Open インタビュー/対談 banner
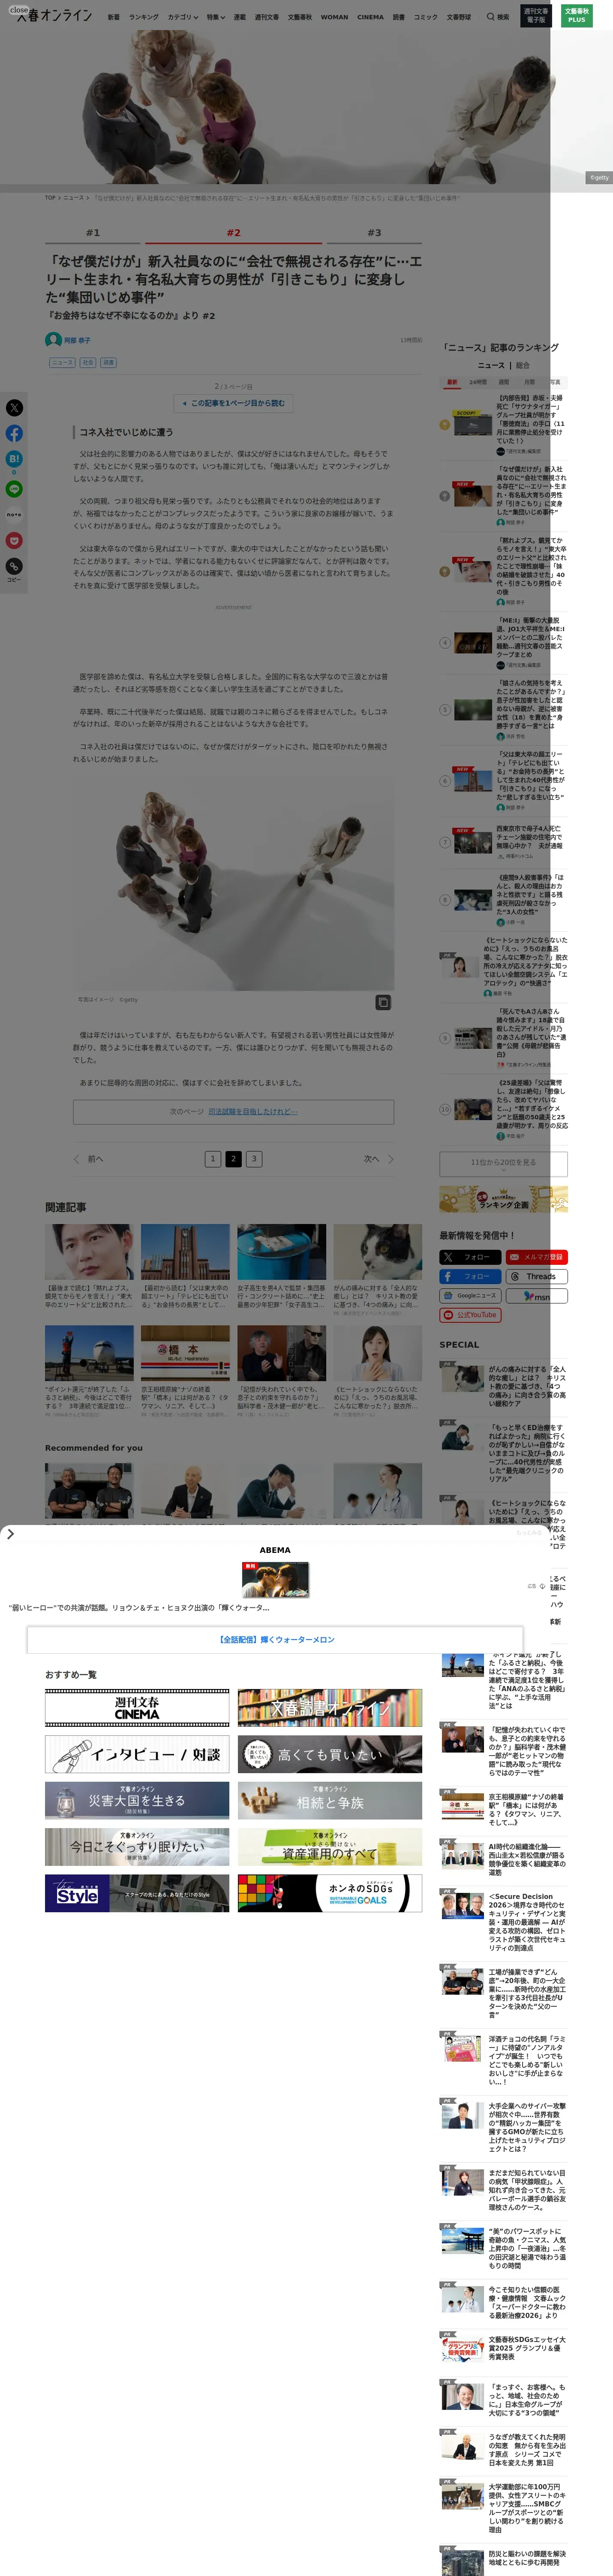 click(137, 1754)
